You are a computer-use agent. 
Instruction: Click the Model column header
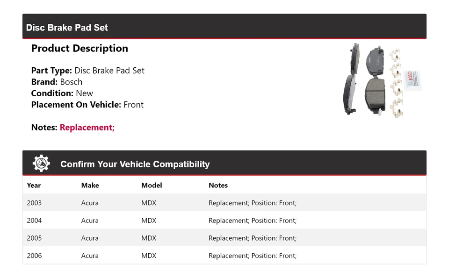click(x=152, y=185)
